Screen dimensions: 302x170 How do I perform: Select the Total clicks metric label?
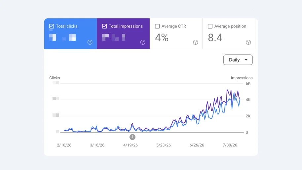point(67,26)
